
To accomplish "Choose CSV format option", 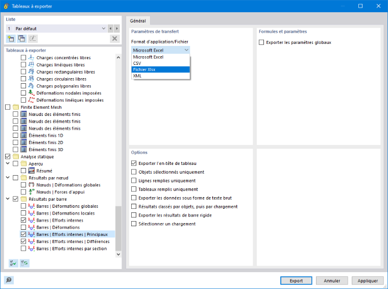I will (161, 63).
